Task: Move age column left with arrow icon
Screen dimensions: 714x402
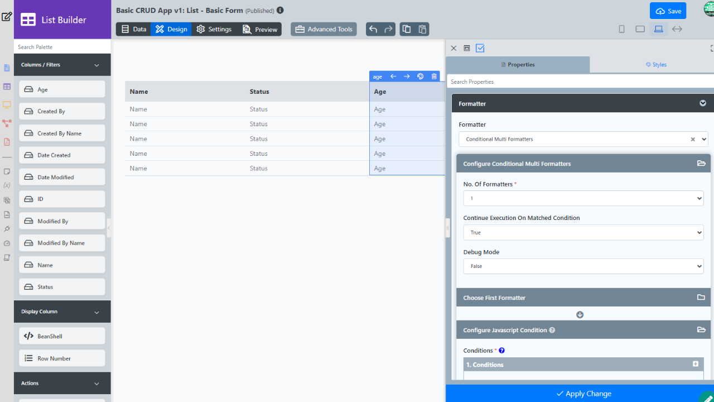Action: coord(393,76)
